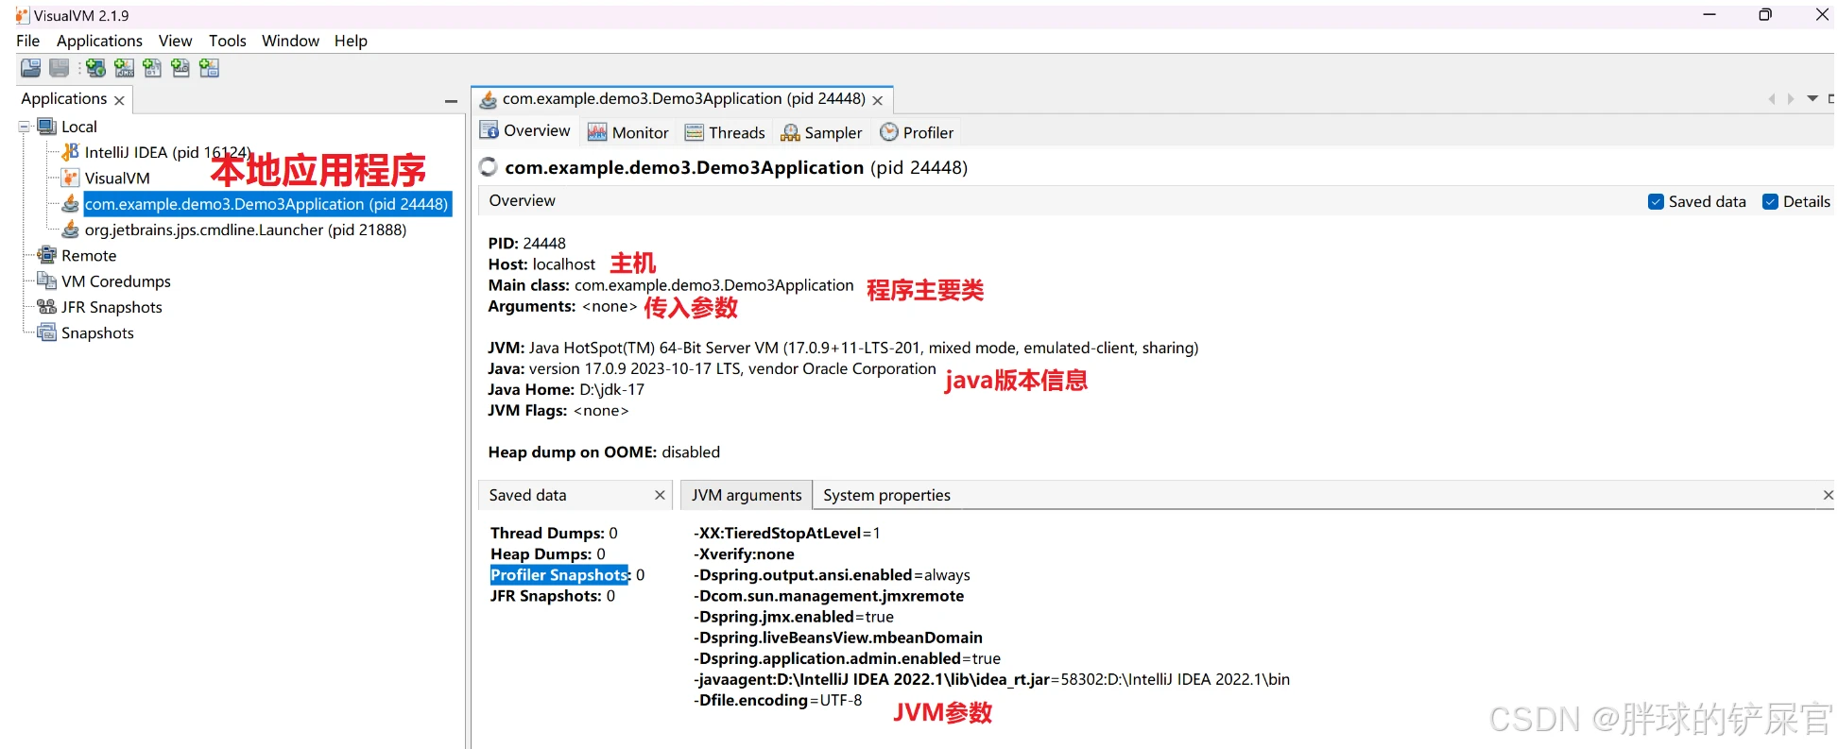The height and width of the screenshot is (749, 1838).
Task: Click the Thread Dumps: 0 entry
Action: coord(554,533)
